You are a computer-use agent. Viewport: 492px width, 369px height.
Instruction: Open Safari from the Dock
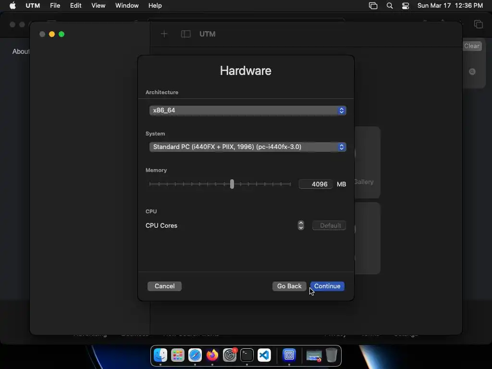pyautogui.click(x=195, y=355)
